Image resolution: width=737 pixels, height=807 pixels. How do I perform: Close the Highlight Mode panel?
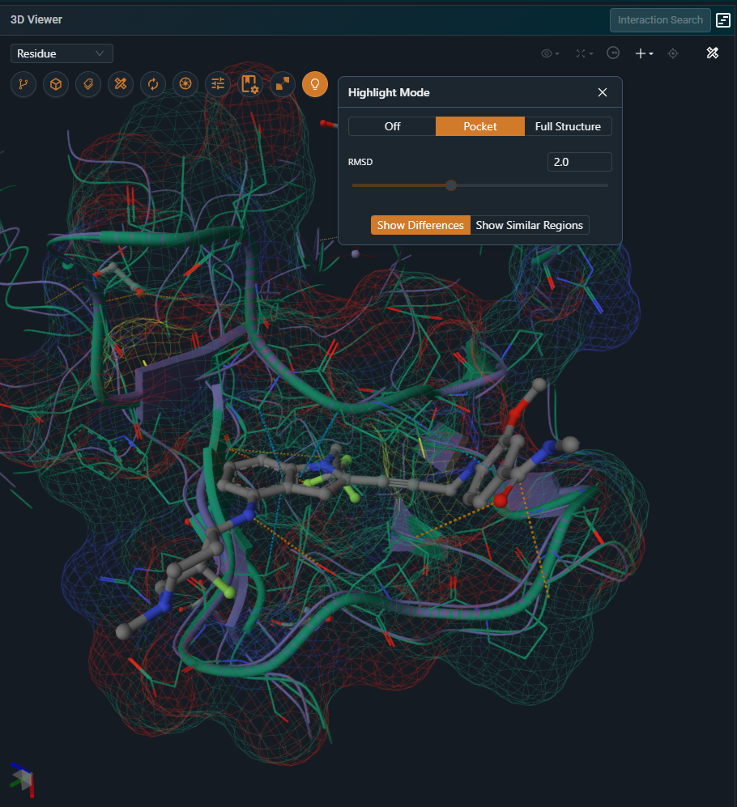click(603, 92)
